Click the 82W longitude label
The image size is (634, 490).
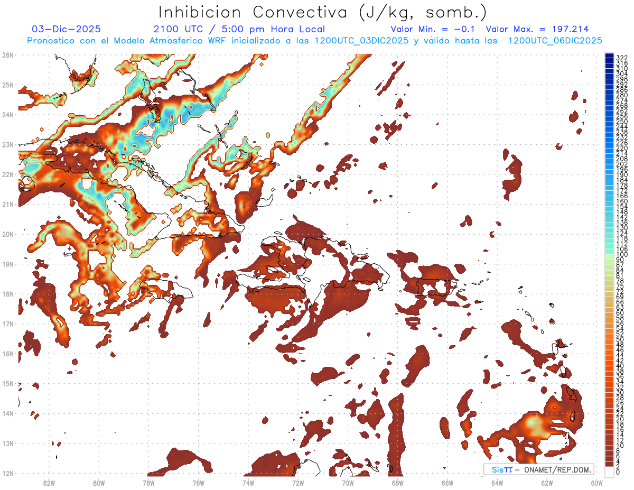[49, 483]
